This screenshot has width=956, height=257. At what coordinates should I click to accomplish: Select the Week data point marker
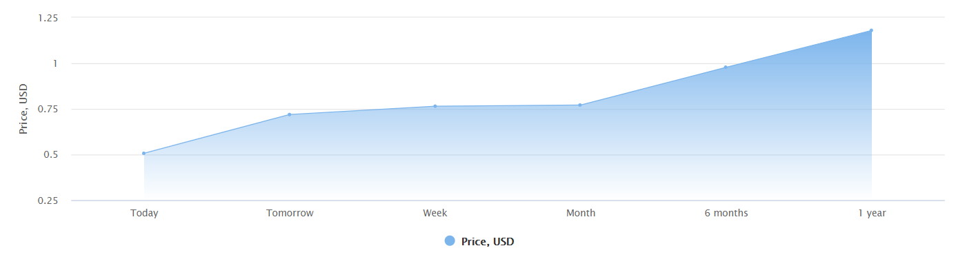pos(435,106)
